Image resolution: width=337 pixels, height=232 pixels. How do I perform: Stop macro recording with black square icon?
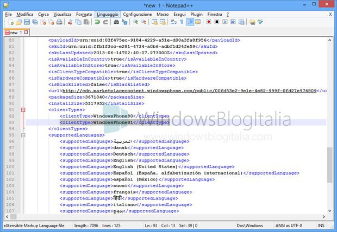[217, 22]
